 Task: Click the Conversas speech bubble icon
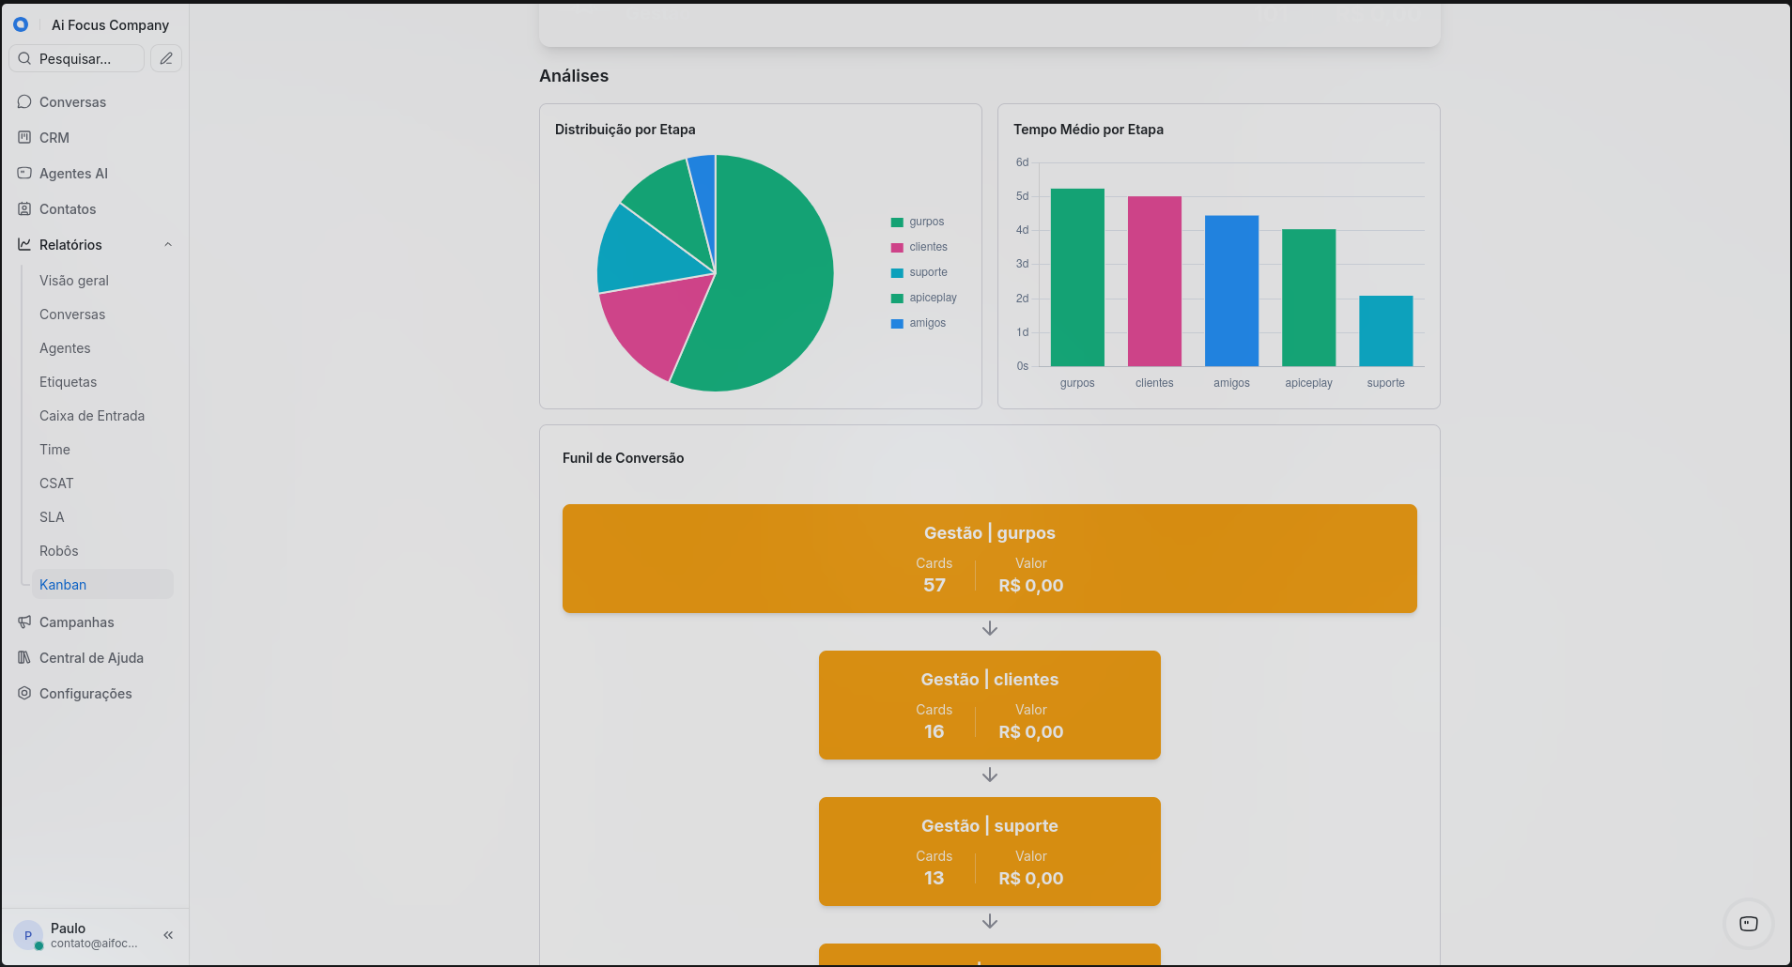click(24, 101)
